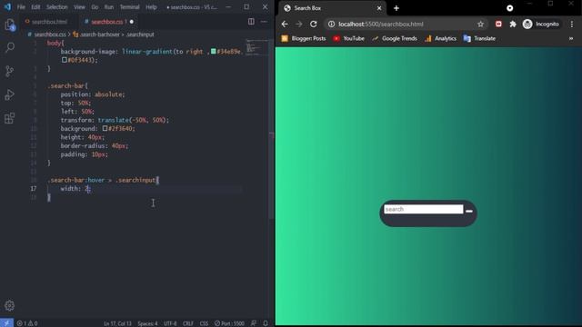Split the editor to the right

[x=251, y=22]
